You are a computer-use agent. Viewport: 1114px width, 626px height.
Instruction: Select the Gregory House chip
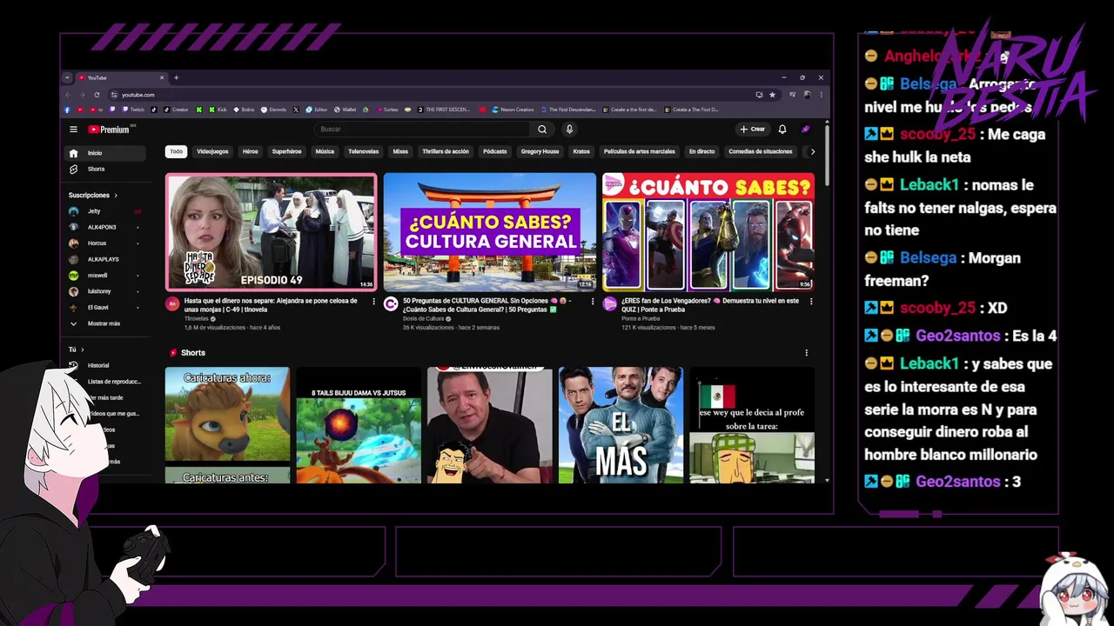coord(540,151)
